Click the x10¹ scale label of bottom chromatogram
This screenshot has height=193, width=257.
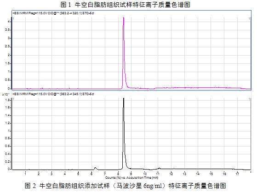tap(6, 94)
